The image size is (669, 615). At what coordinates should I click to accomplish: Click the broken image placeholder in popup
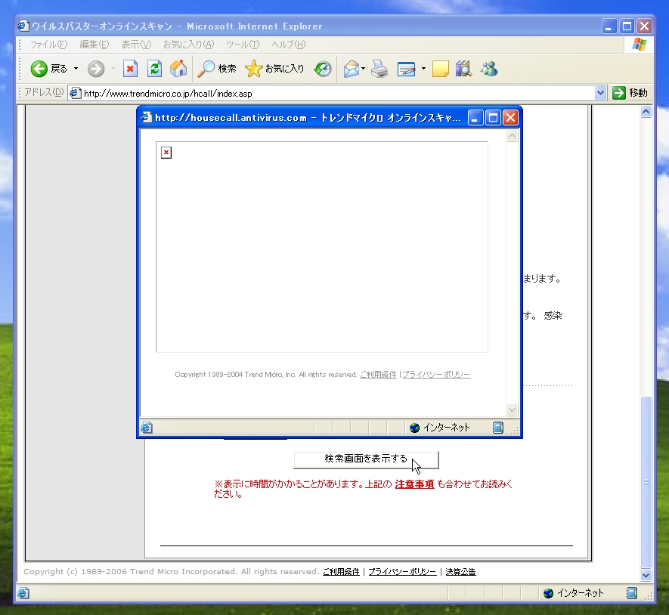pos(166,153)
